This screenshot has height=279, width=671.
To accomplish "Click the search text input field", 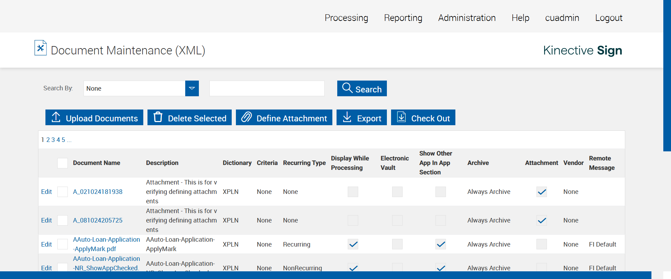I will coord(267,88).
